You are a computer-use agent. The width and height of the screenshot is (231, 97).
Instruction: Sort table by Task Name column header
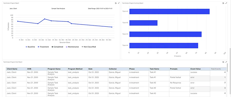tap(159, 69)
